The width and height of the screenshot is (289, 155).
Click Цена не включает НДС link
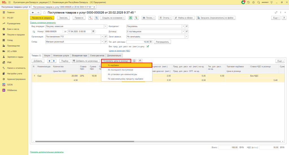click(x=119, y=51)
